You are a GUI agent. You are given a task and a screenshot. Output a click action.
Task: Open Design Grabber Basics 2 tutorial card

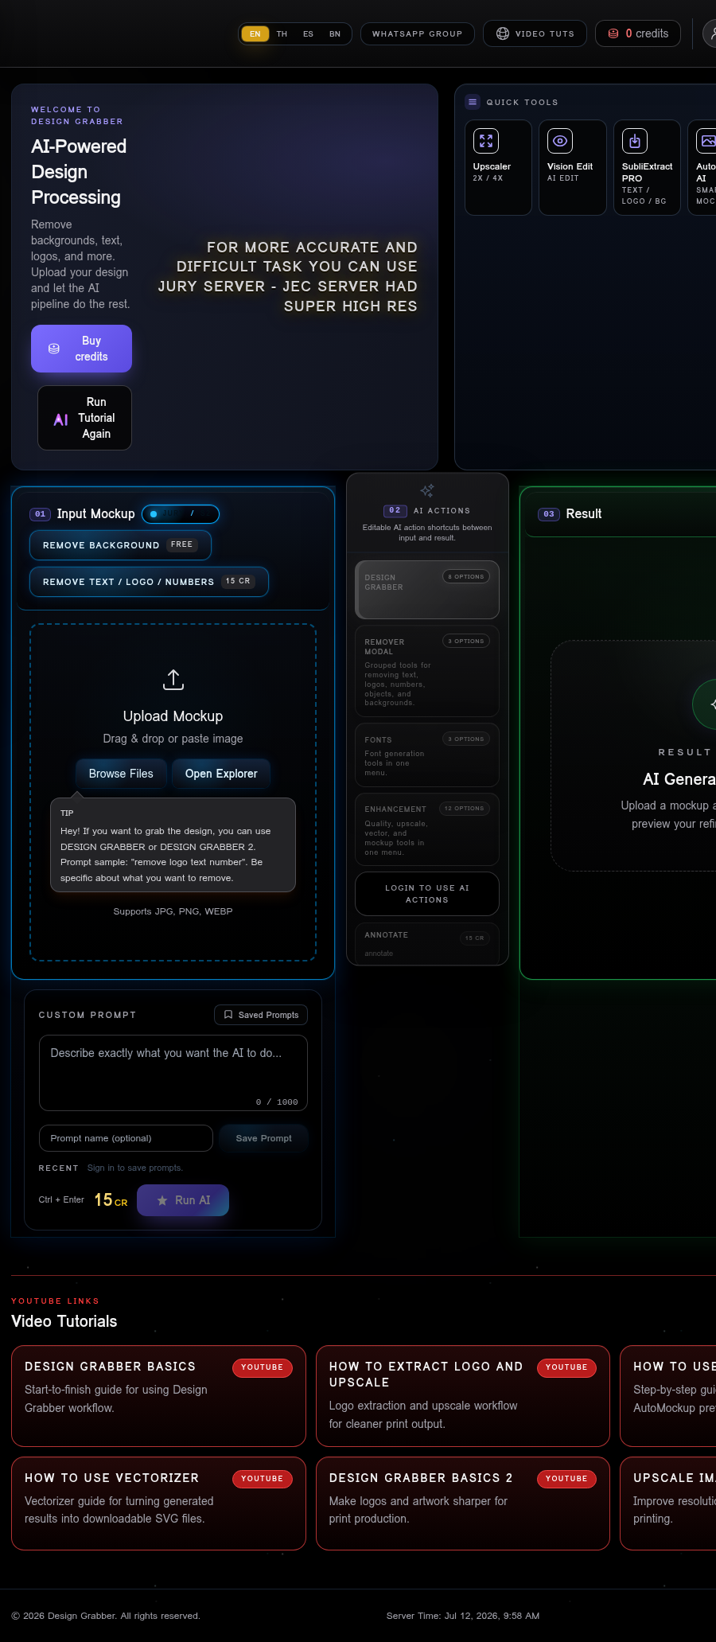463,1504
